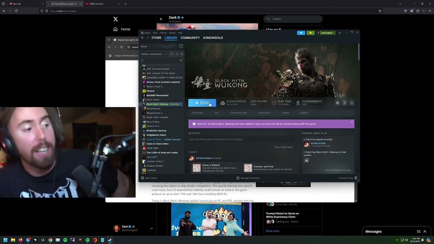Open Discussions link for Wukong
This screenshot has height=244, width=434.
(264, 113)
